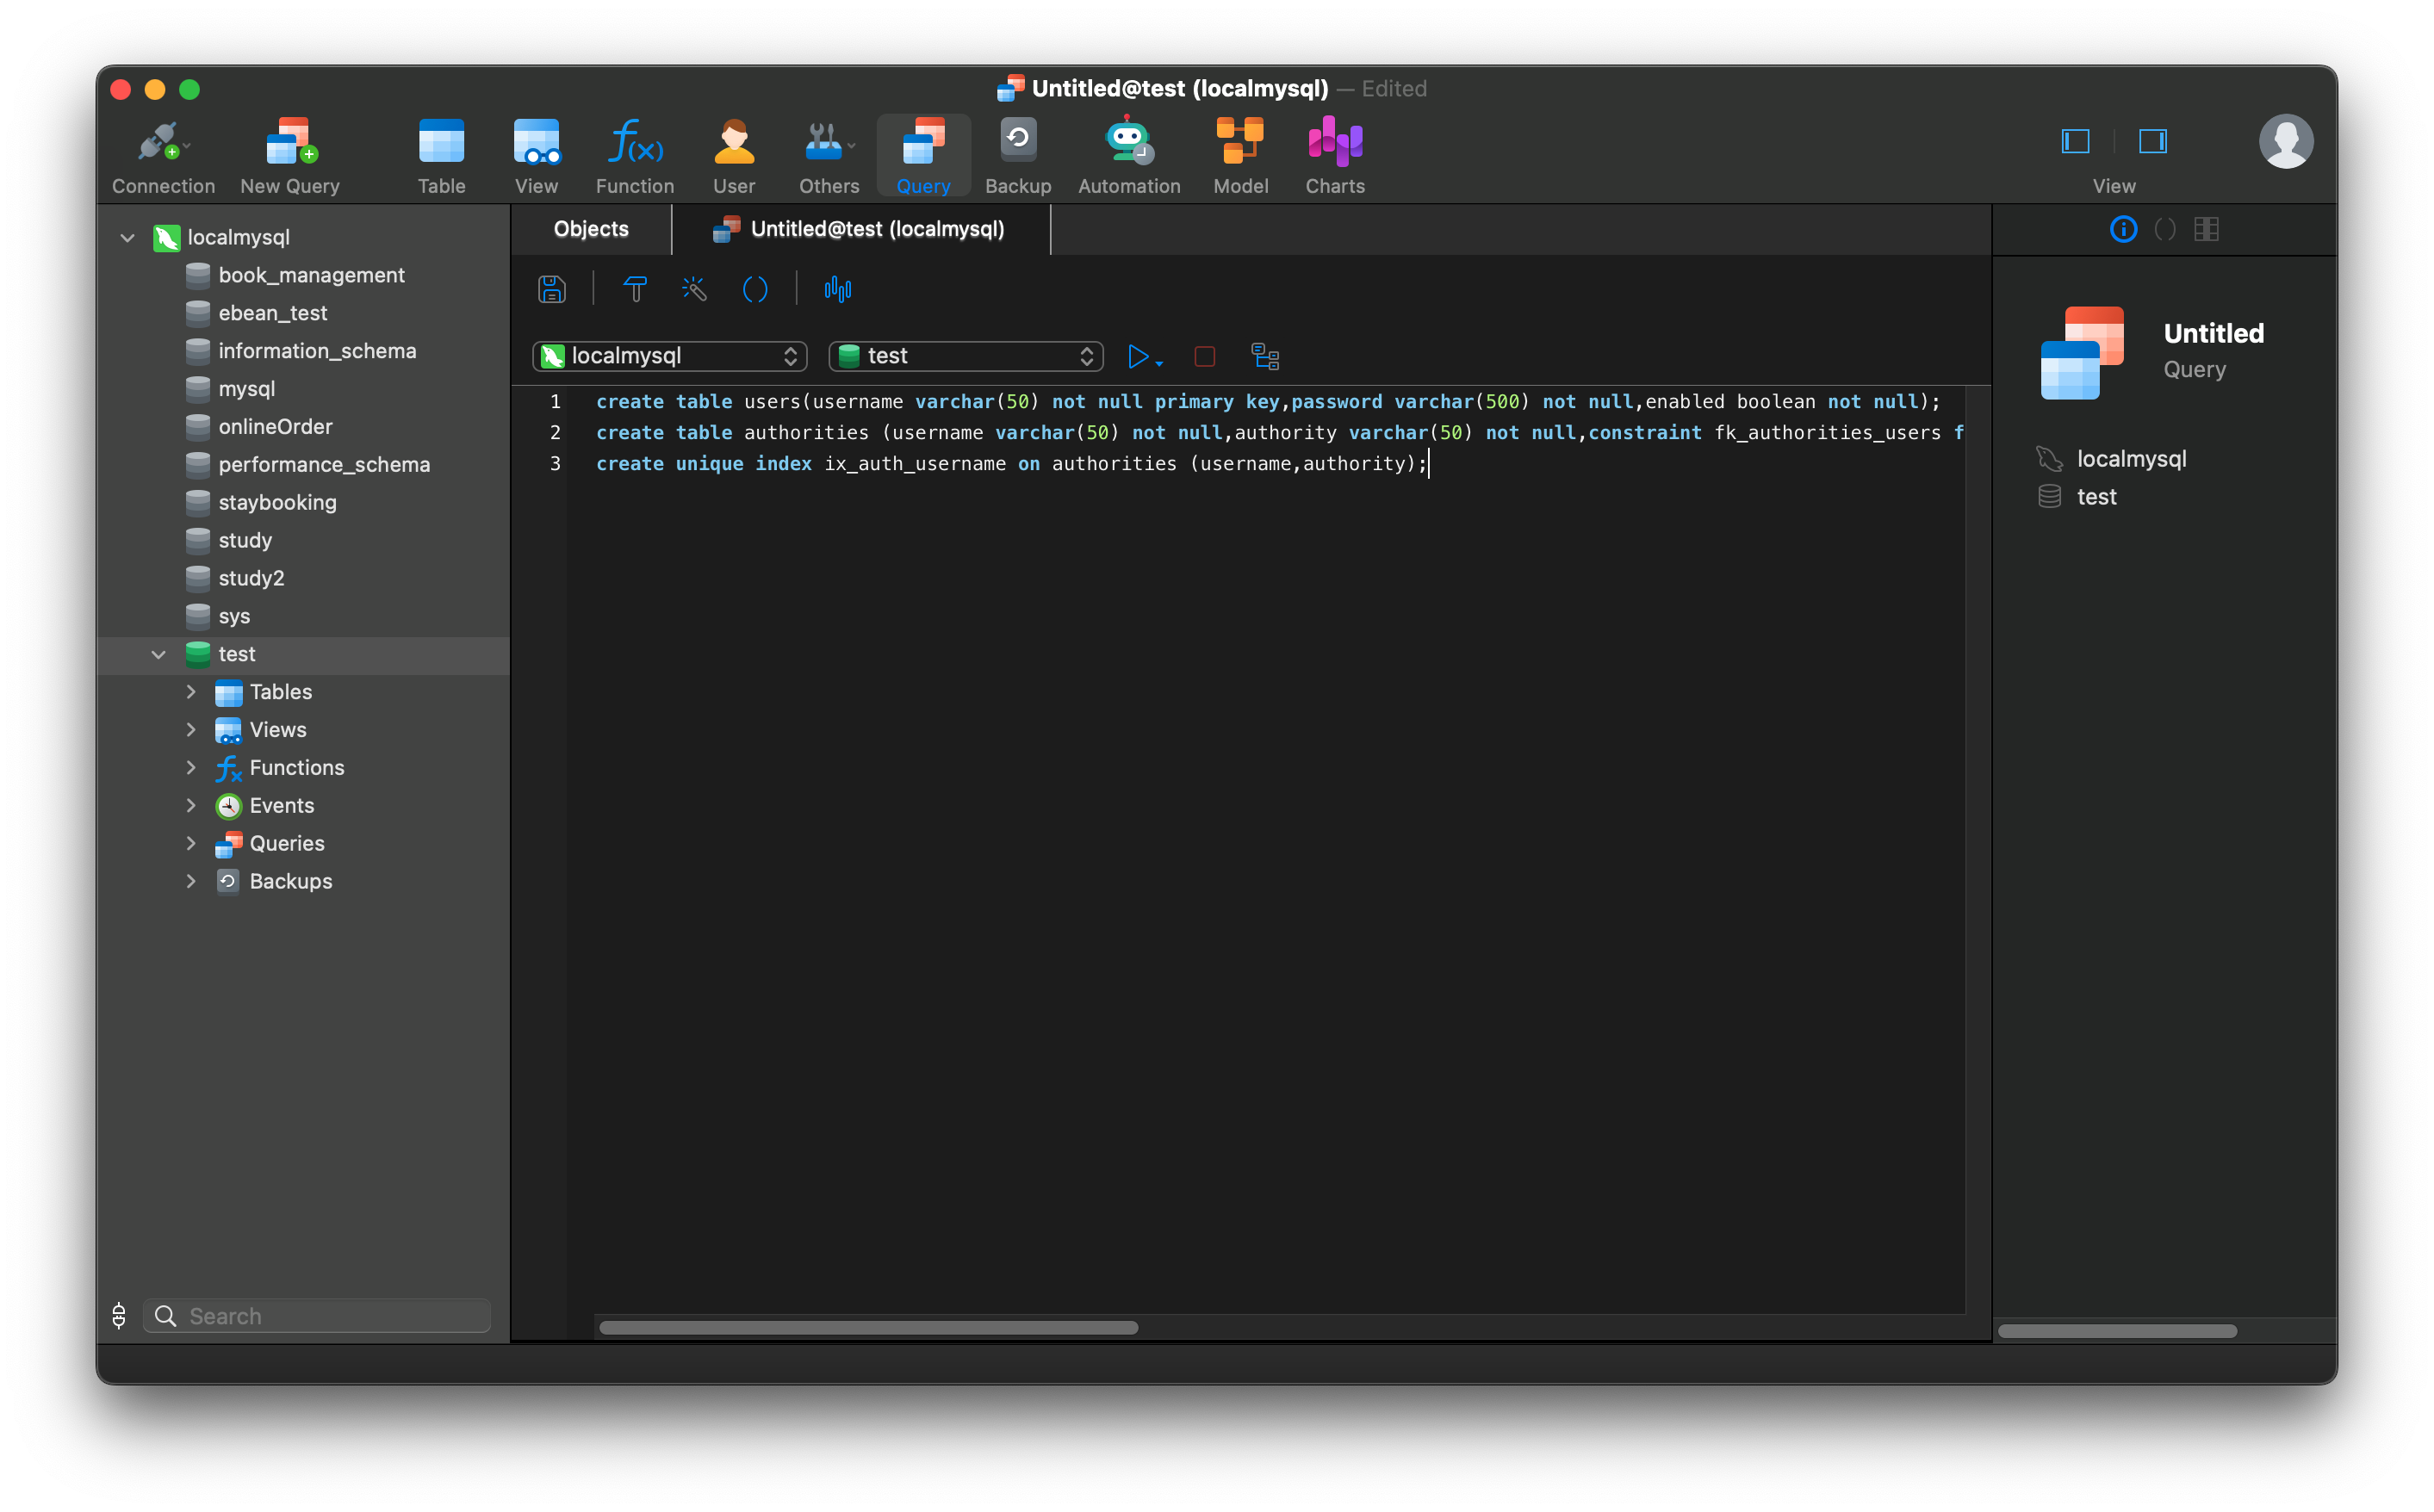Viewport: 2434px width, 1512px height.
Task: Open a new query with the New Query icon
Action: [x=289, y=152]
